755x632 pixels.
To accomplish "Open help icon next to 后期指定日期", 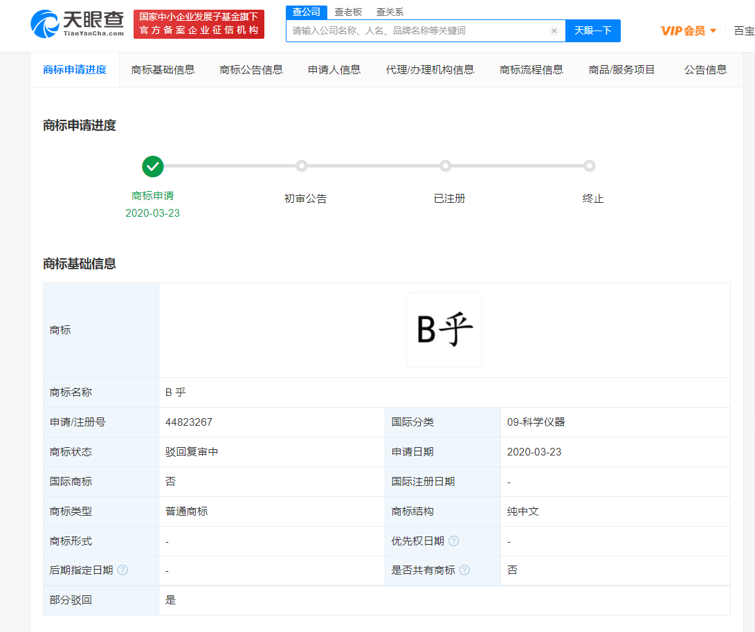I will [x=122, y=570].
